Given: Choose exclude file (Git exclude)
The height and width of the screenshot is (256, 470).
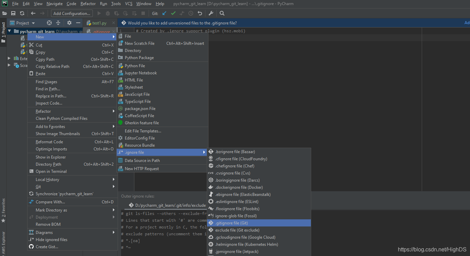Looking at the screenshot, I should click(x=259, y=230).
